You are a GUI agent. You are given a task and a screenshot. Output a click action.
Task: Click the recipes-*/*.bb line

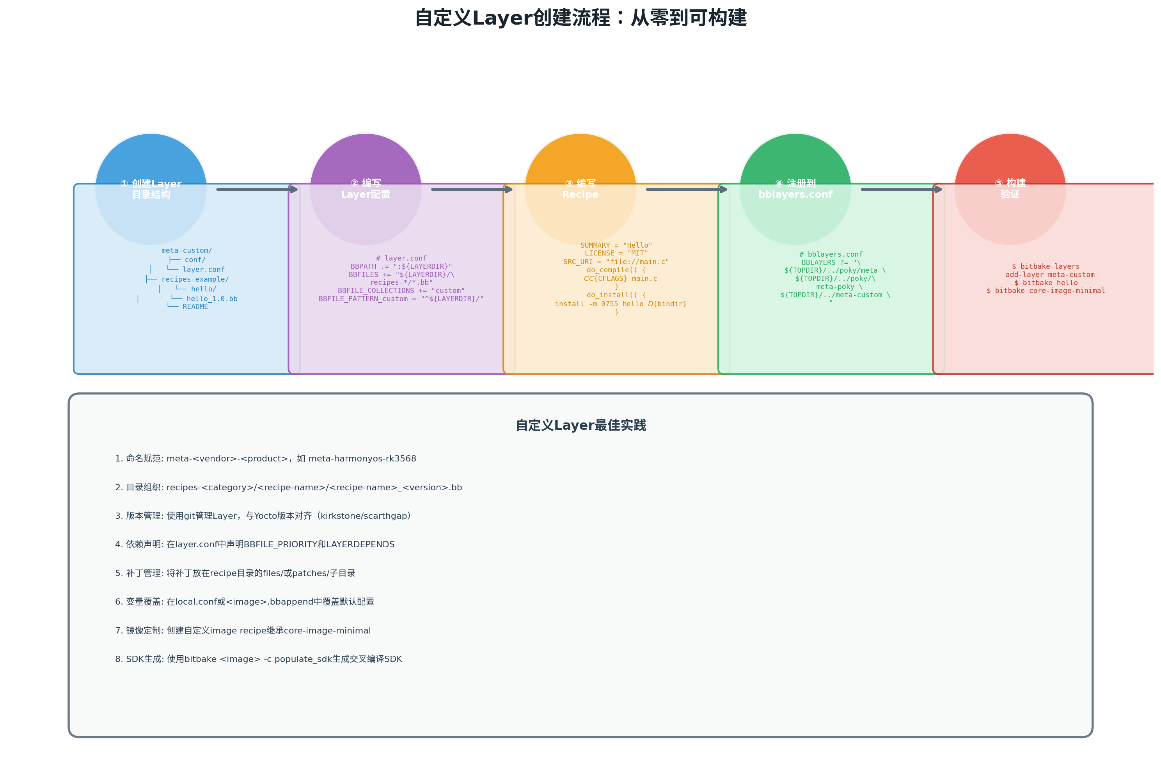(401, 282)
